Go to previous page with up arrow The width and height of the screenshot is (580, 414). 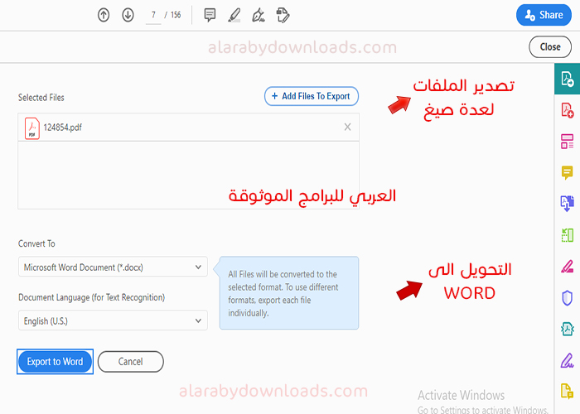click(x=104, y=15)
